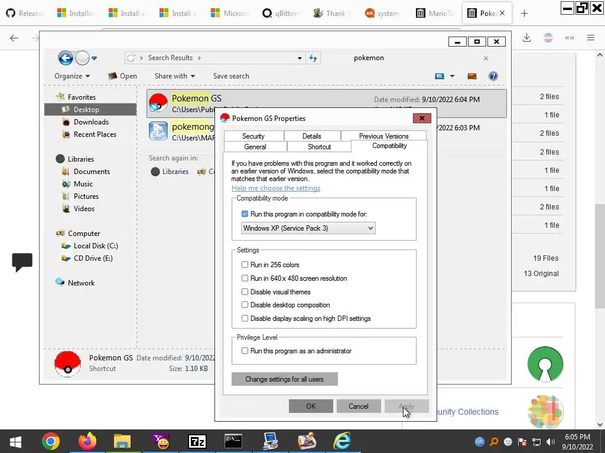Enable Run in 256 colors
Image resolution: width=605 pixels, height=453 pixels.
[x=245, y=265]
